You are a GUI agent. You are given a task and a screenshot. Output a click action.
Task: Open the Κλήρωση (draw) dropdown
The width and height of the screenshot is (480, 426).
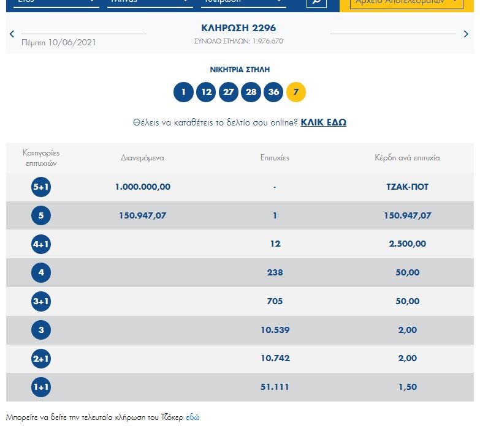point(243,2)
